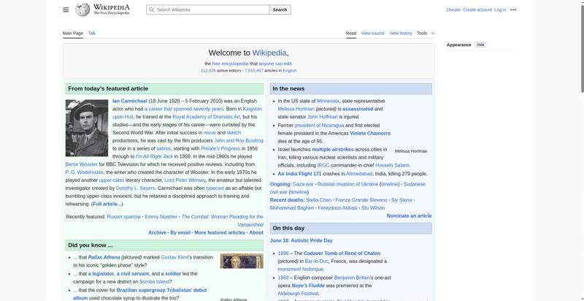Viewport: 584px width, 301px height.
Task: Open the Minnesota news link
Action: click(x=328, y=101)
